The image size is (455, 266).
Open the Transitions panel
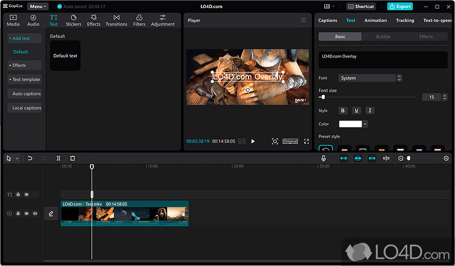click(x=117, y=20)
